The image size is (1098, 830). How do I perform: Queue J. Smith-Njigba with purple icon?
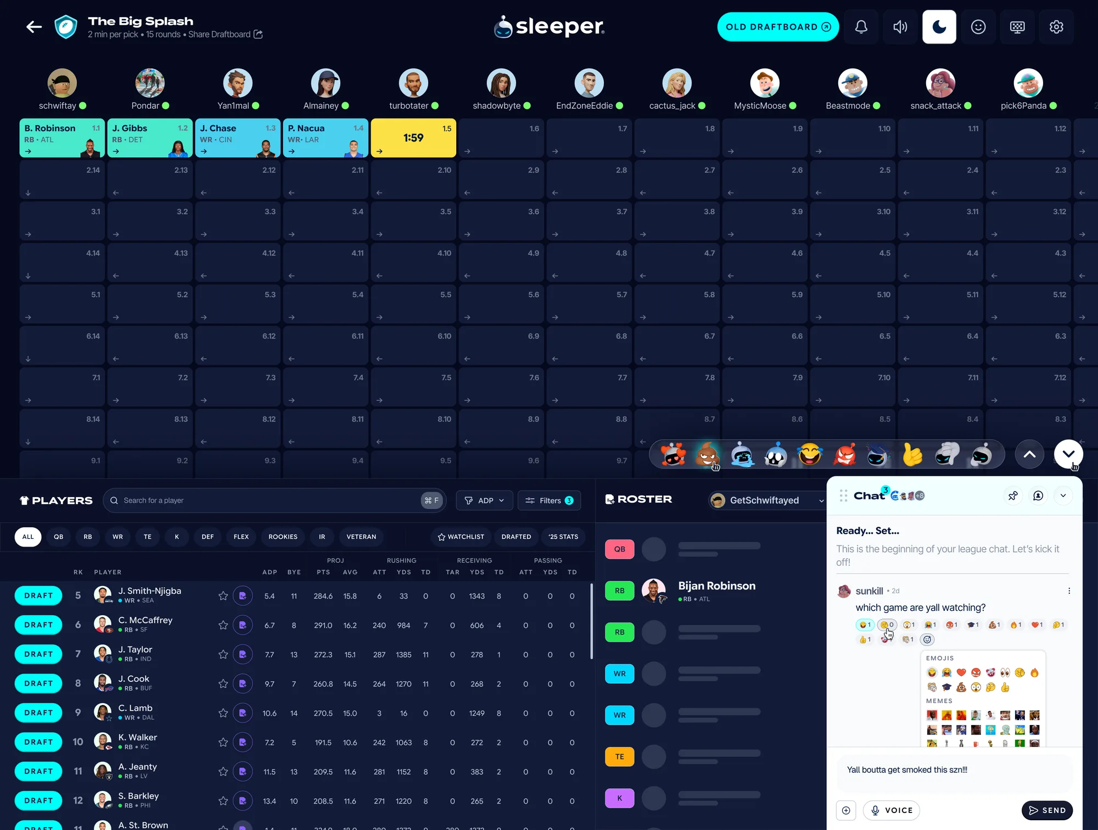(x=243, y=596)
